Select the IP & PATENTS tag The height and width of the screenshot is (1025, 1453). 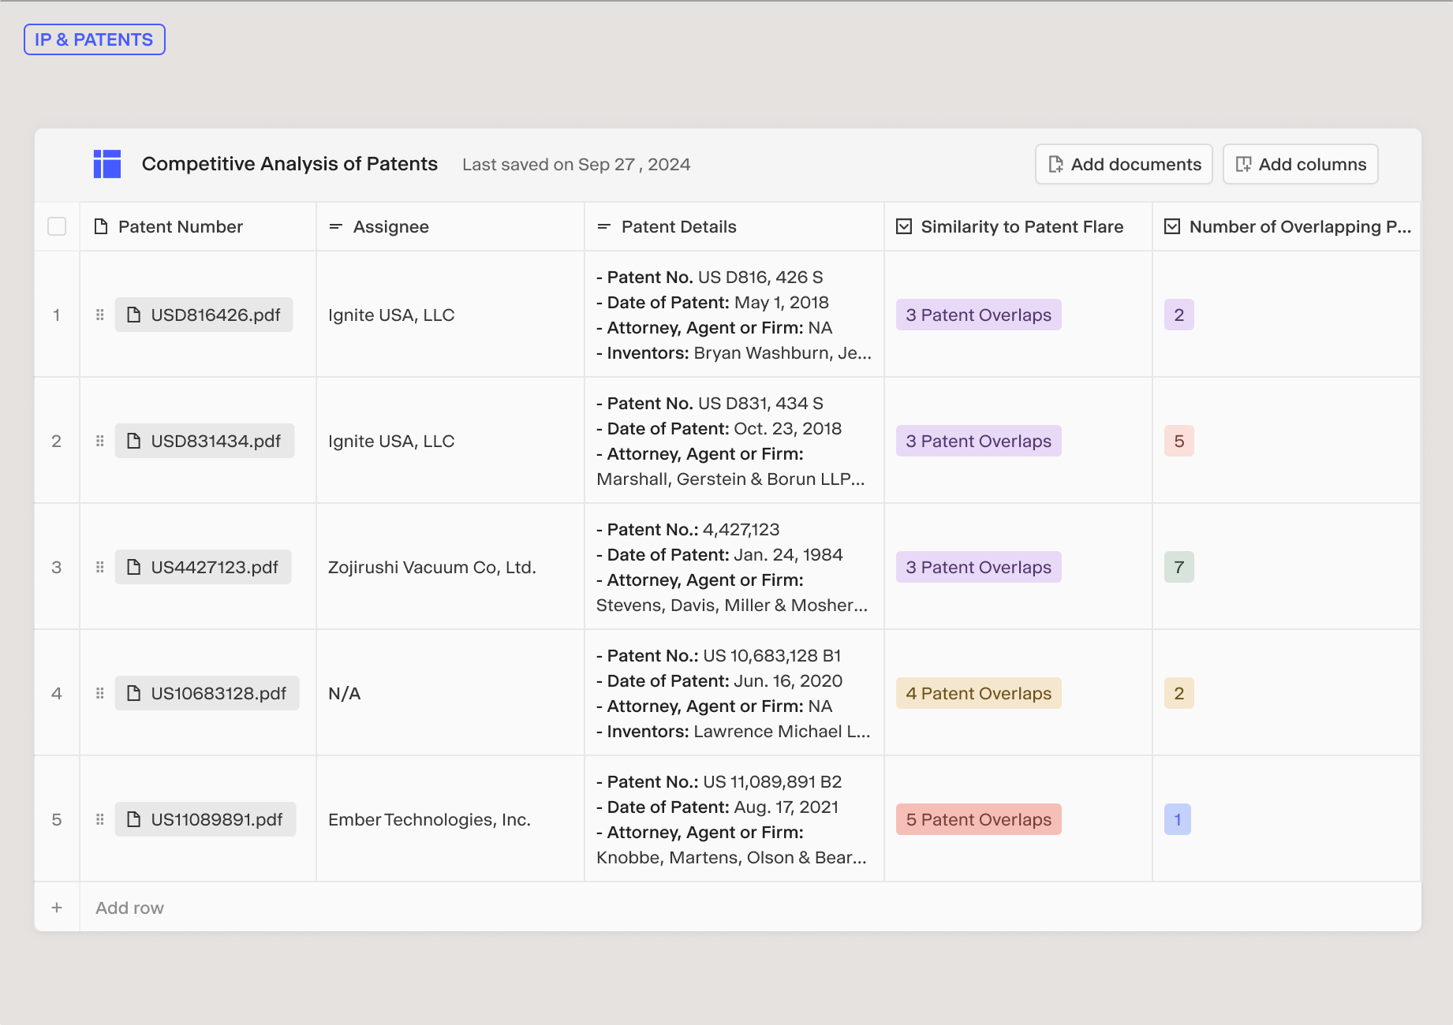click(x=95, y=39)
